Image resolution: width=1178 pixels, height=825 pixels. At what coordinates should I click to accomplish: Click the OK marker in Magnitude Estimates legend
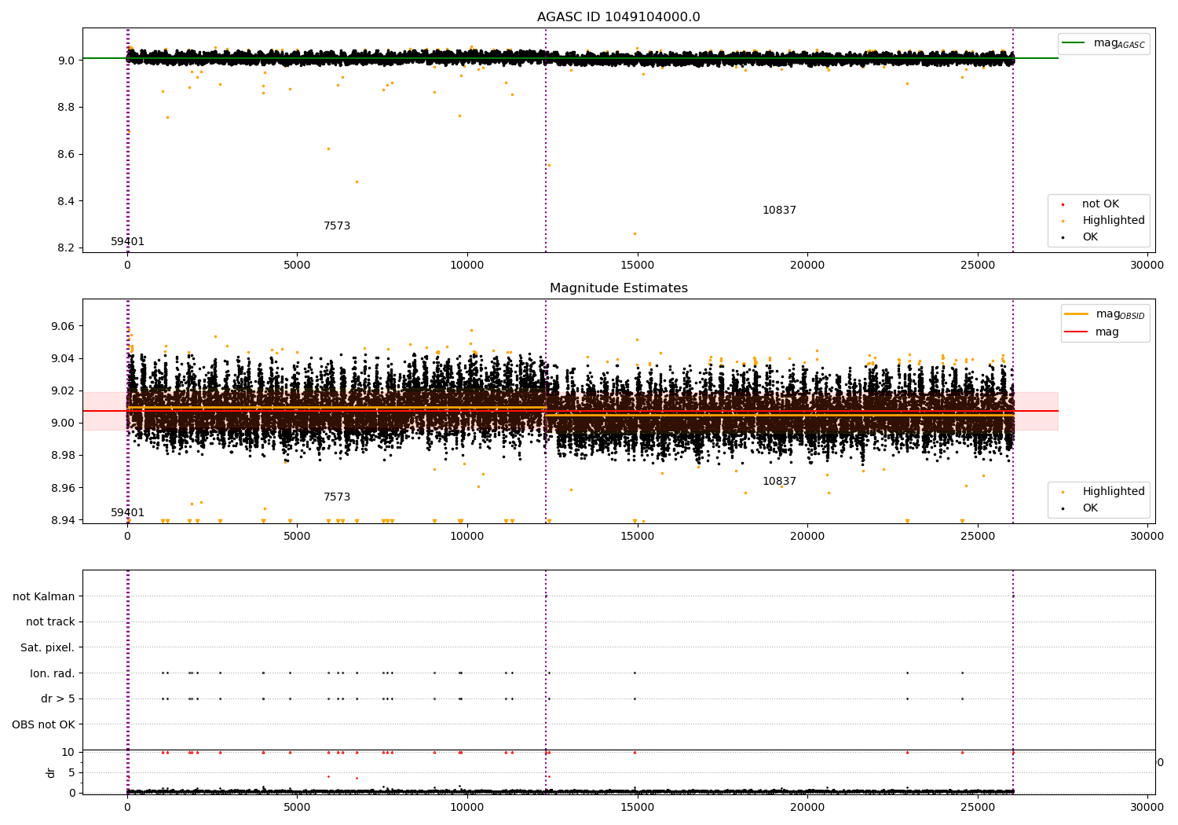pyautogui.click(x=1063, y=508)
